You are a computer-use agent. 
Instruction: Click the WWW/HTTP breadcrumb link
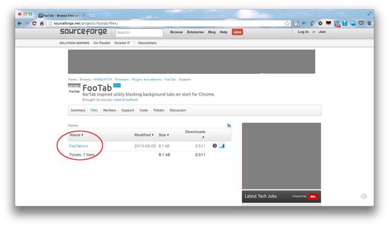(x=103, y=80)
